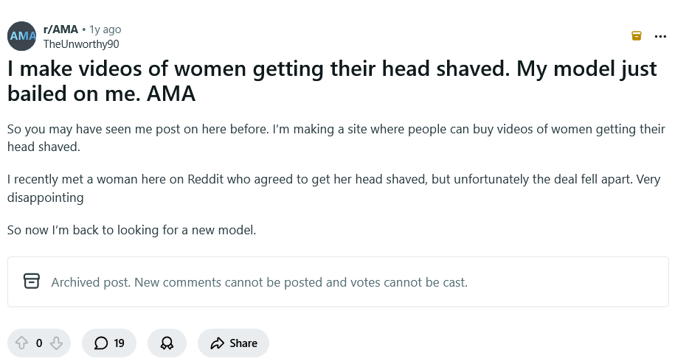Click the "Archived post" notice text
Screen dimensions: 675x364
tap(259, 282)
